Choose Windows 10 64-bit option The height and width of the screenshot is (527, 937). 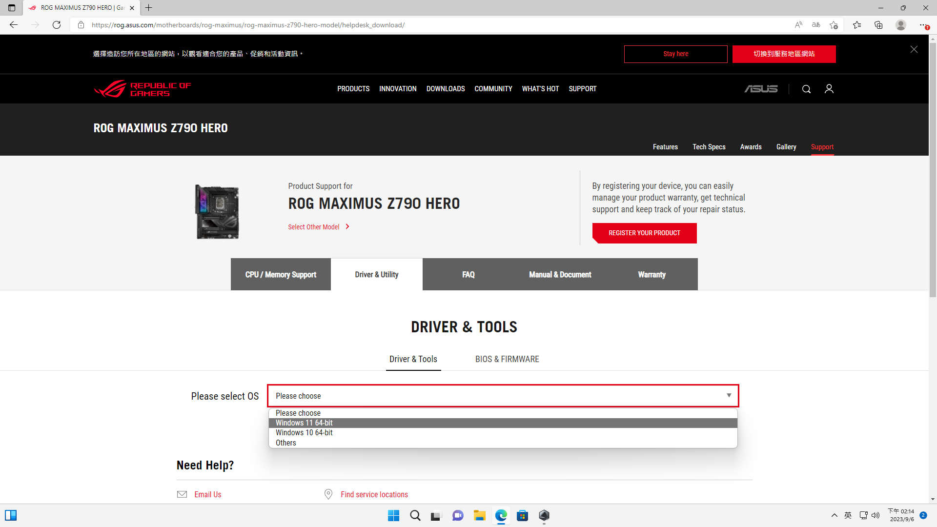(503, 433)
